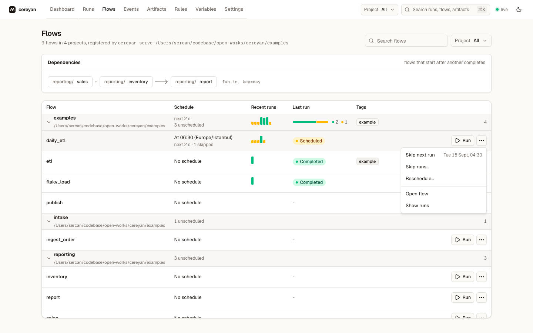The image size is (533, 333).
Task: Open the top bar Project All dropdown
Action: 379,10
